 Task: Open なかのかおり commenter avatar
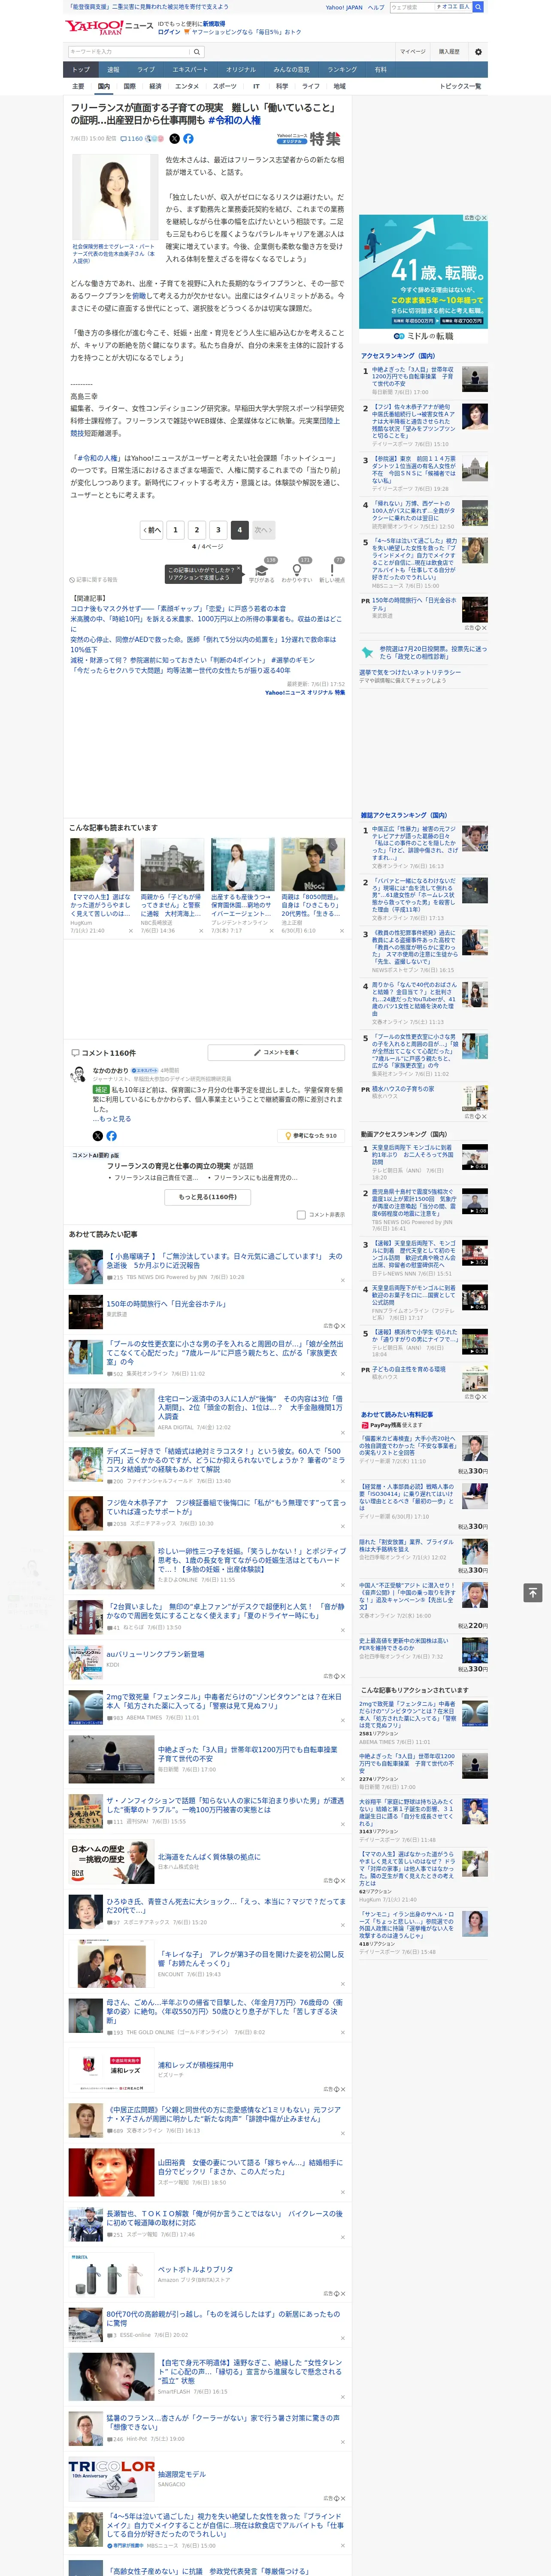point(78,1075)
